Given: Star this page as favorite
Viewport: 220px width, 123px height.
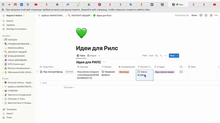Looking at the screenshot, I should (x=211, y=15).
